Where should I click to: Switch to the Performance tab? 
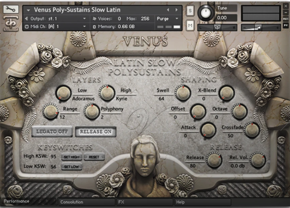click(x=29, y=202)
